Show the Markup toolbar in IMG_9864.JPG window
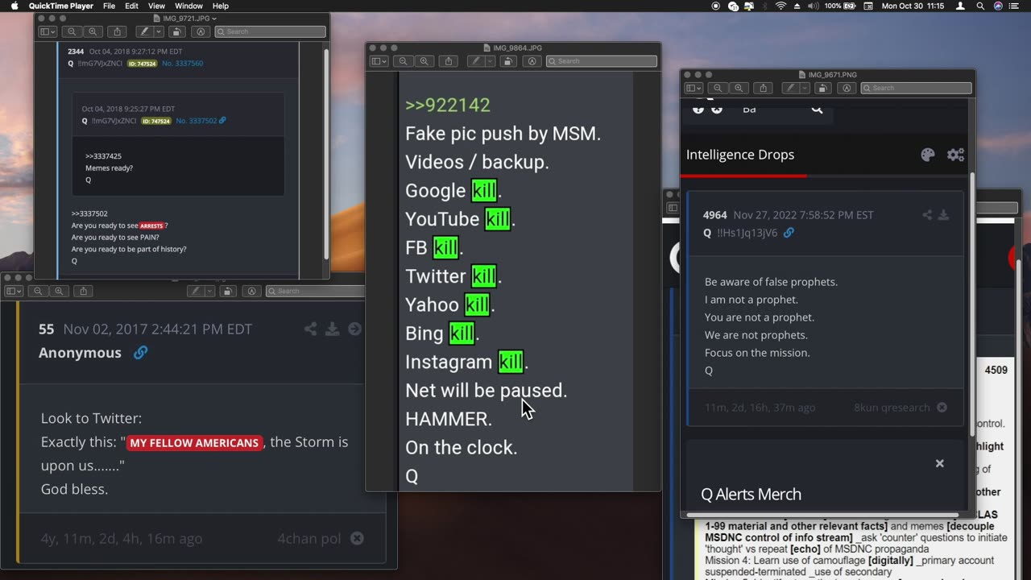 click(532, 61)
